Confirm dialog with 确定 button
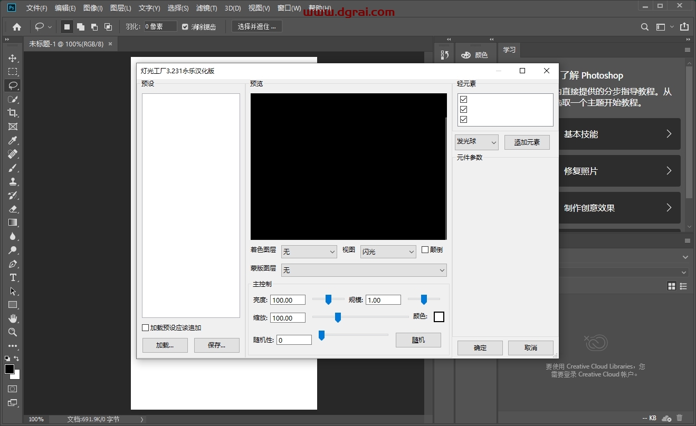The image size is (696, 426). (480, 348)
